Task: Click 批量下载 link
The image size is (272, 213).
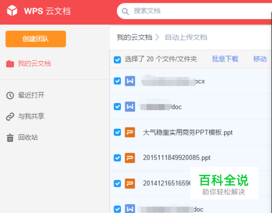Action: (x=225, y=59)
